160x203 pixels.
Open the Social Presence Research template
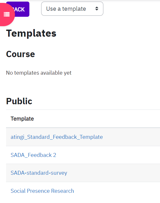click(42, 191)
